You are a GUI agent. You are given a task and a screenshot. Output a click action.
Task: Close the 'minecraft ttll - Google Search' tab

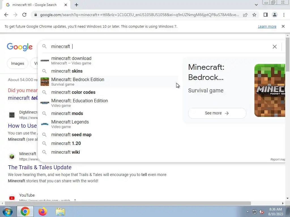(x=66, y=5)
